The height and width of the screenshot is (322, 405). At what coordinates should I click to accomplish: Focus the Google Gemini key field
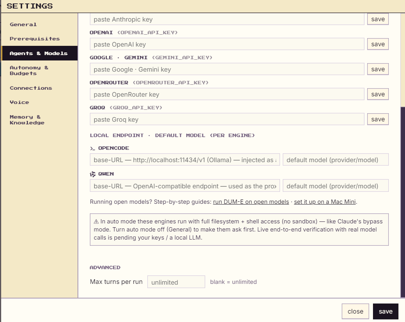coord(227,69)
